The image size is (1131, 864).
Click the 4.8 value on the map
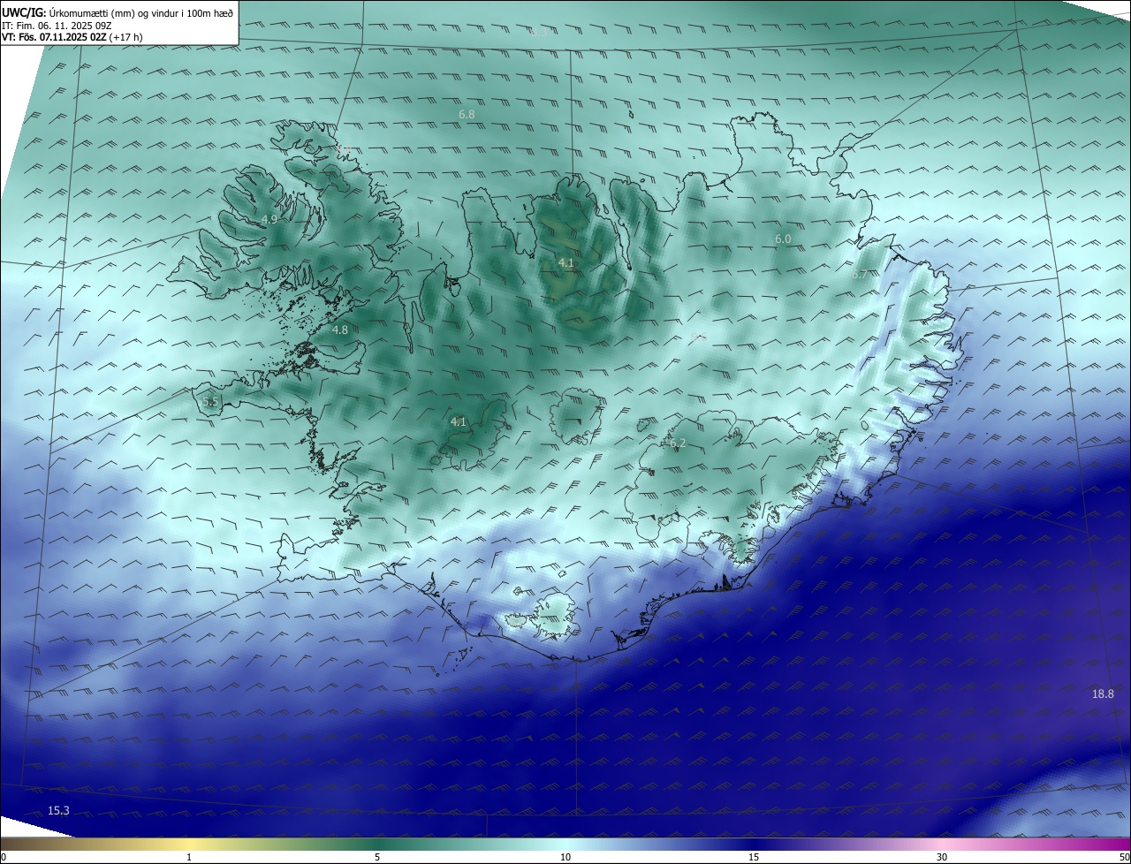tap(340, 330)
